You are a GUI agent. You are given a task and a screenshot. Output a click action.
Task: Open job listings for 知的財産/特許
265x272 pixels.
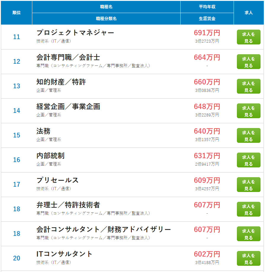(248, 87)
